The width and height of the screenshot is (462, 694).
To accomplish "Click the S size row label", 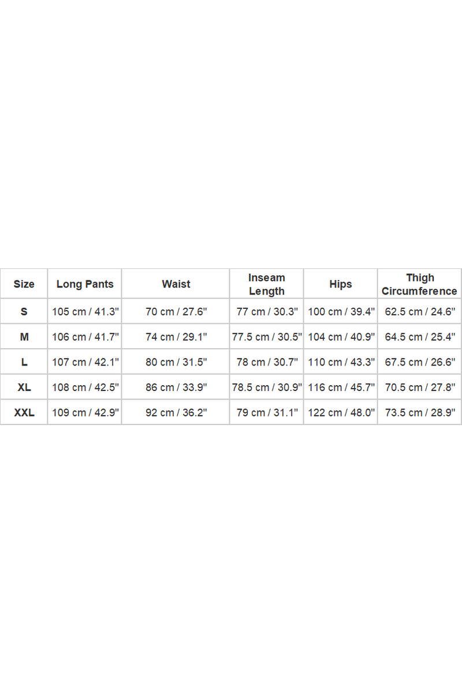I will (24, 311).
